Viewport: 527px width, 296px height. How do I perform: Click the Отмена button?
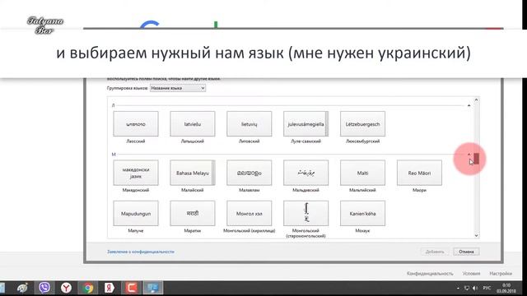coord(466,252)
